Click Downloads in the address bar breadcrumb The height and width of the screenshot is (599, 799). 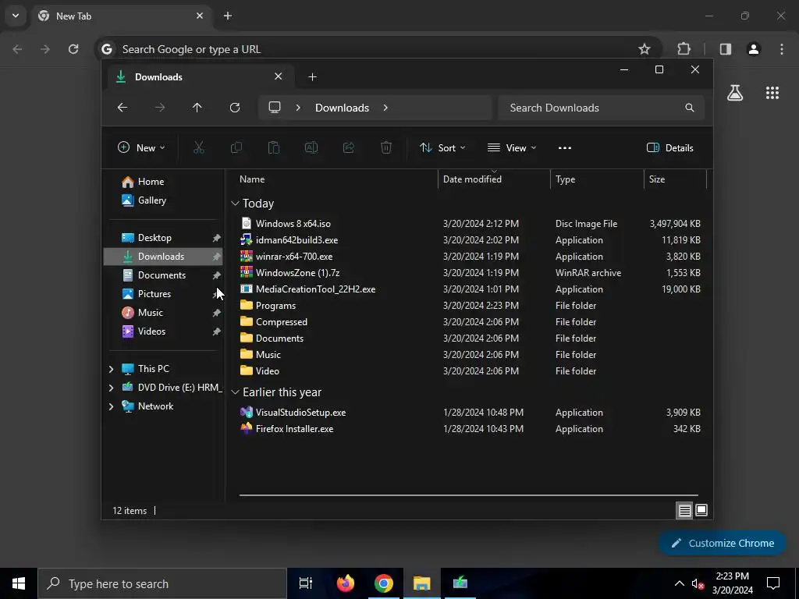click(x=342, y=108)
